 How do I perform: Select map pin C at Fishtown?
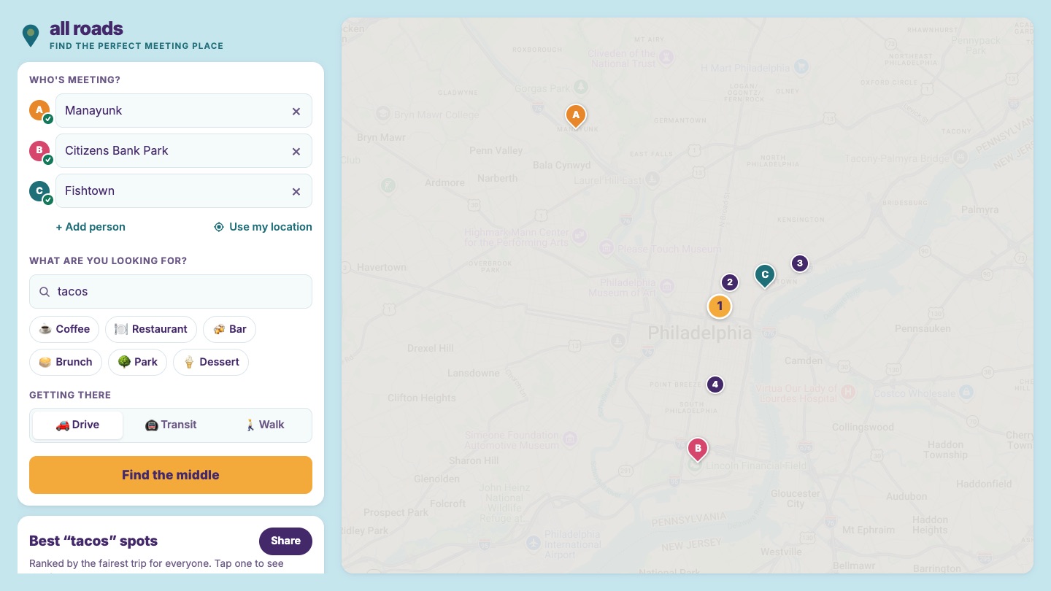tap(765, 275)
